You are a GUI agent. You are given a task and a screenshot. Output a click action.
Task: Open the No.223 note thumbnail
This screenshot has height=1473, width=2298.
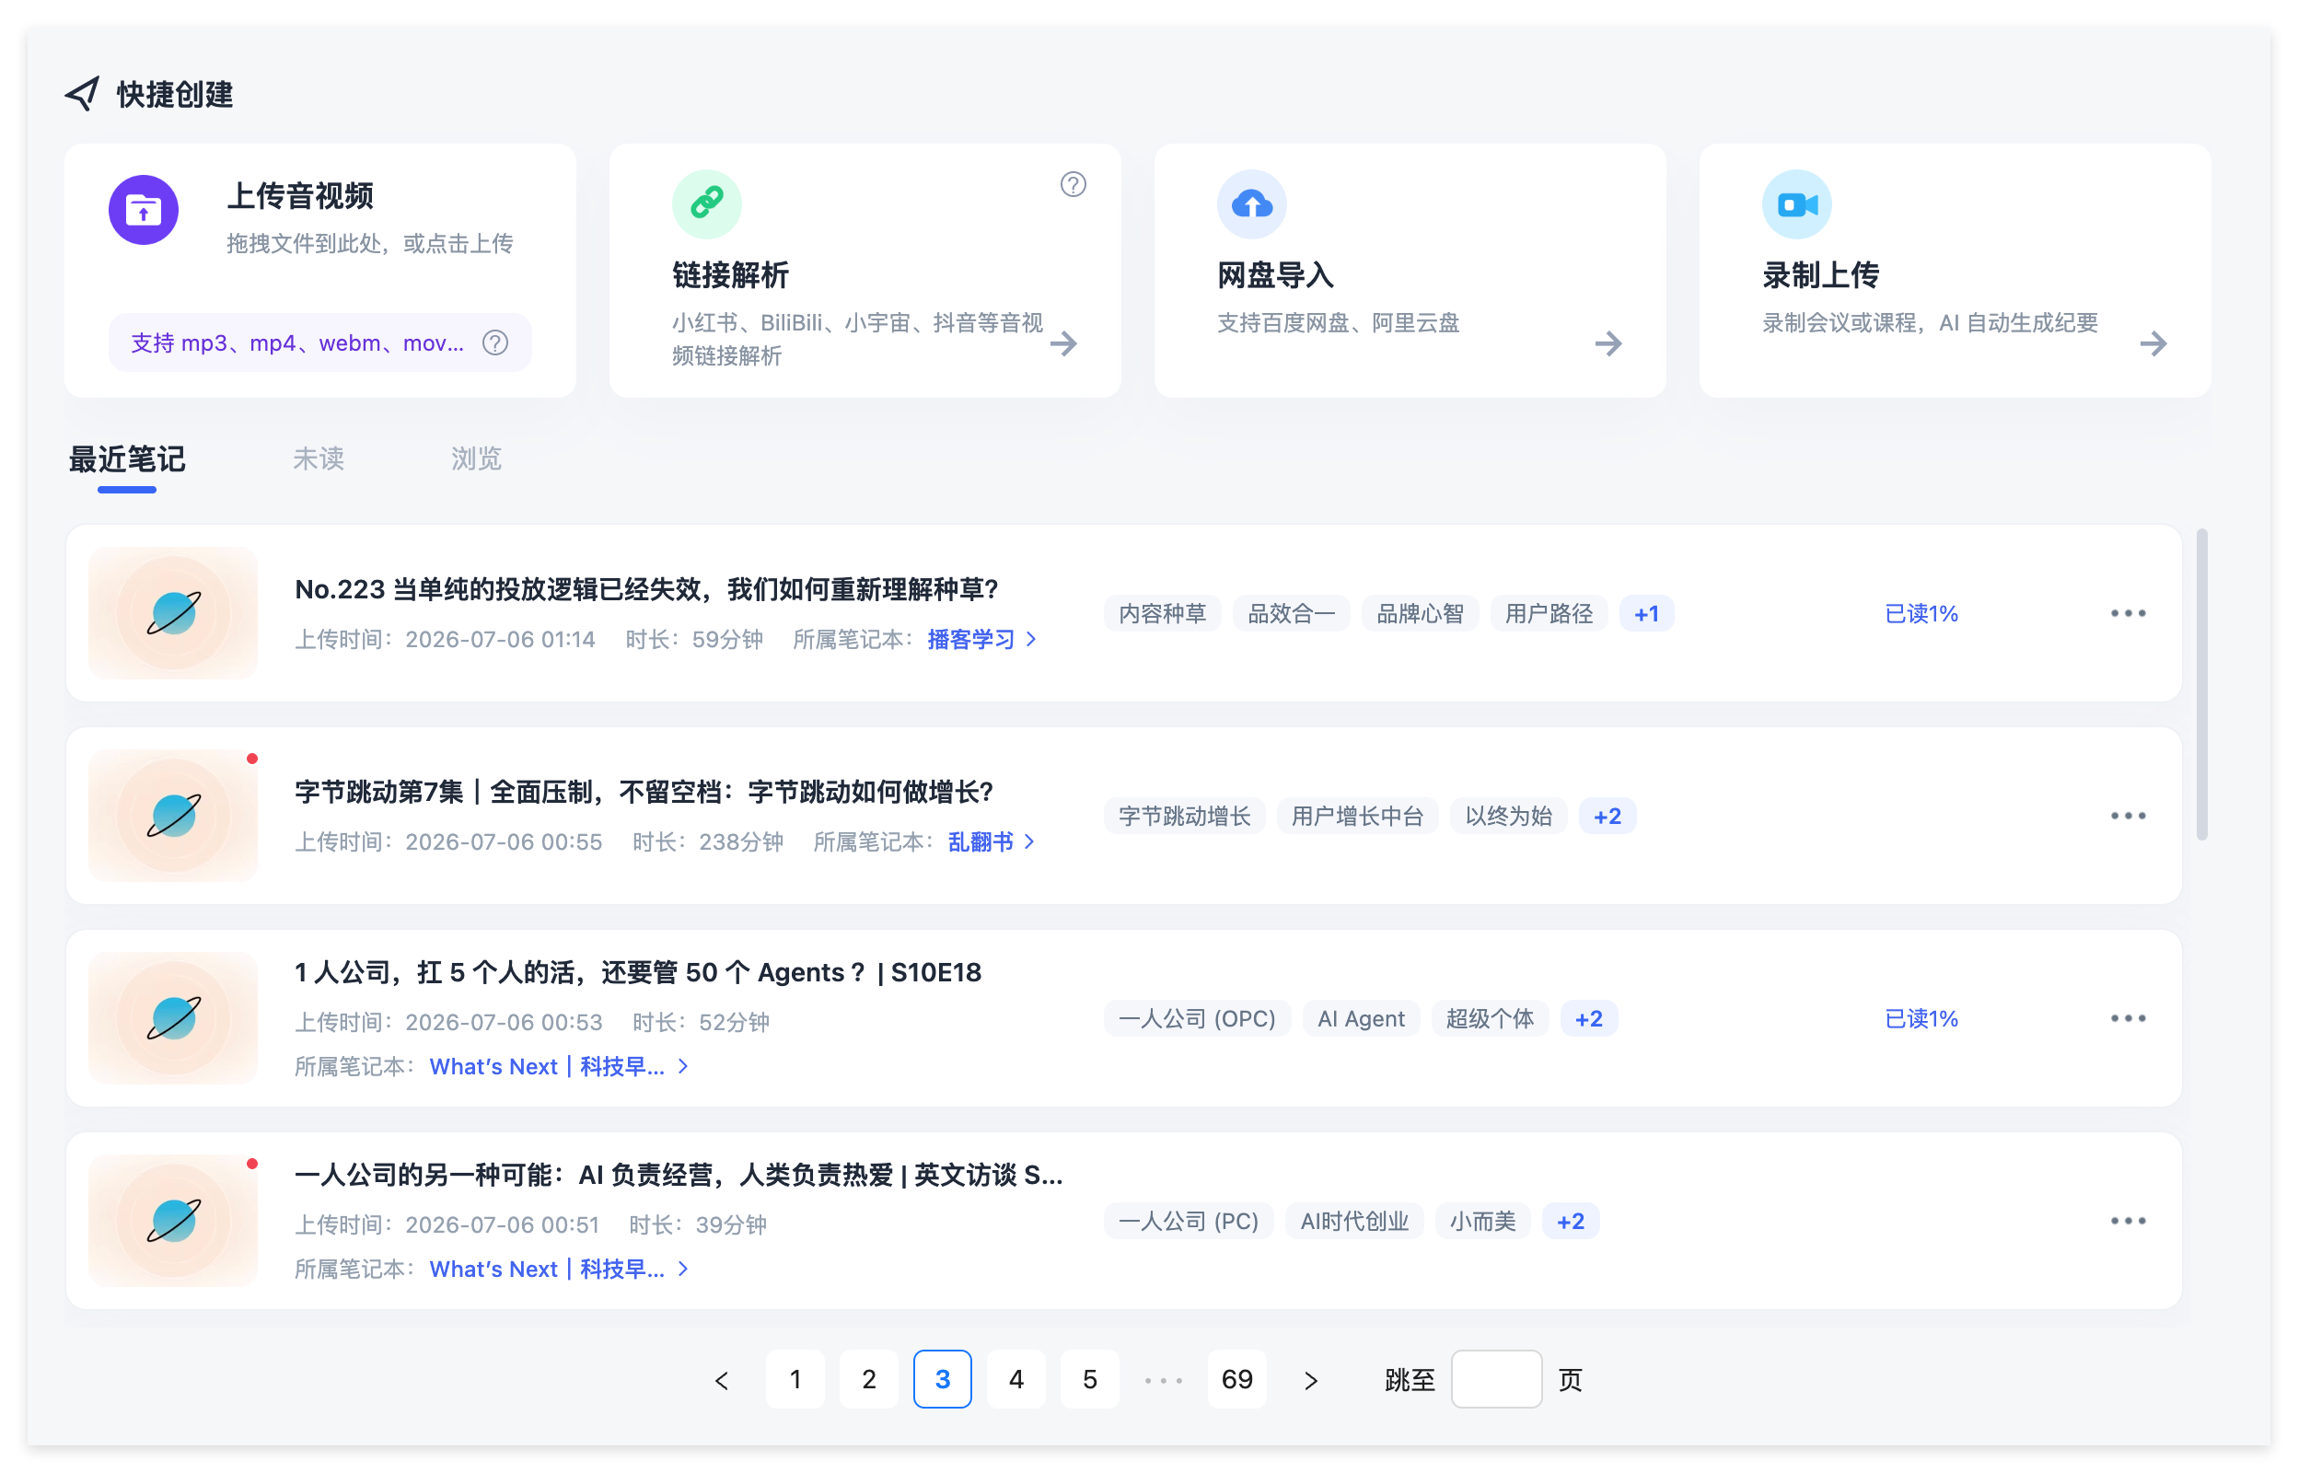(x=173, y=613)
